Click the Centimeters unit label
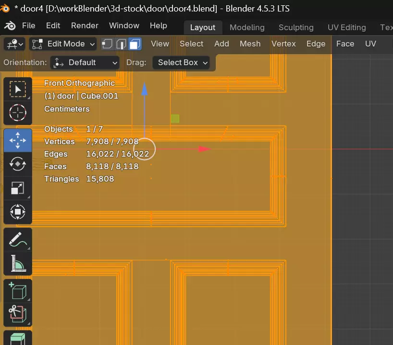This screenshot has height=345, width=393. tap(67, 109)
